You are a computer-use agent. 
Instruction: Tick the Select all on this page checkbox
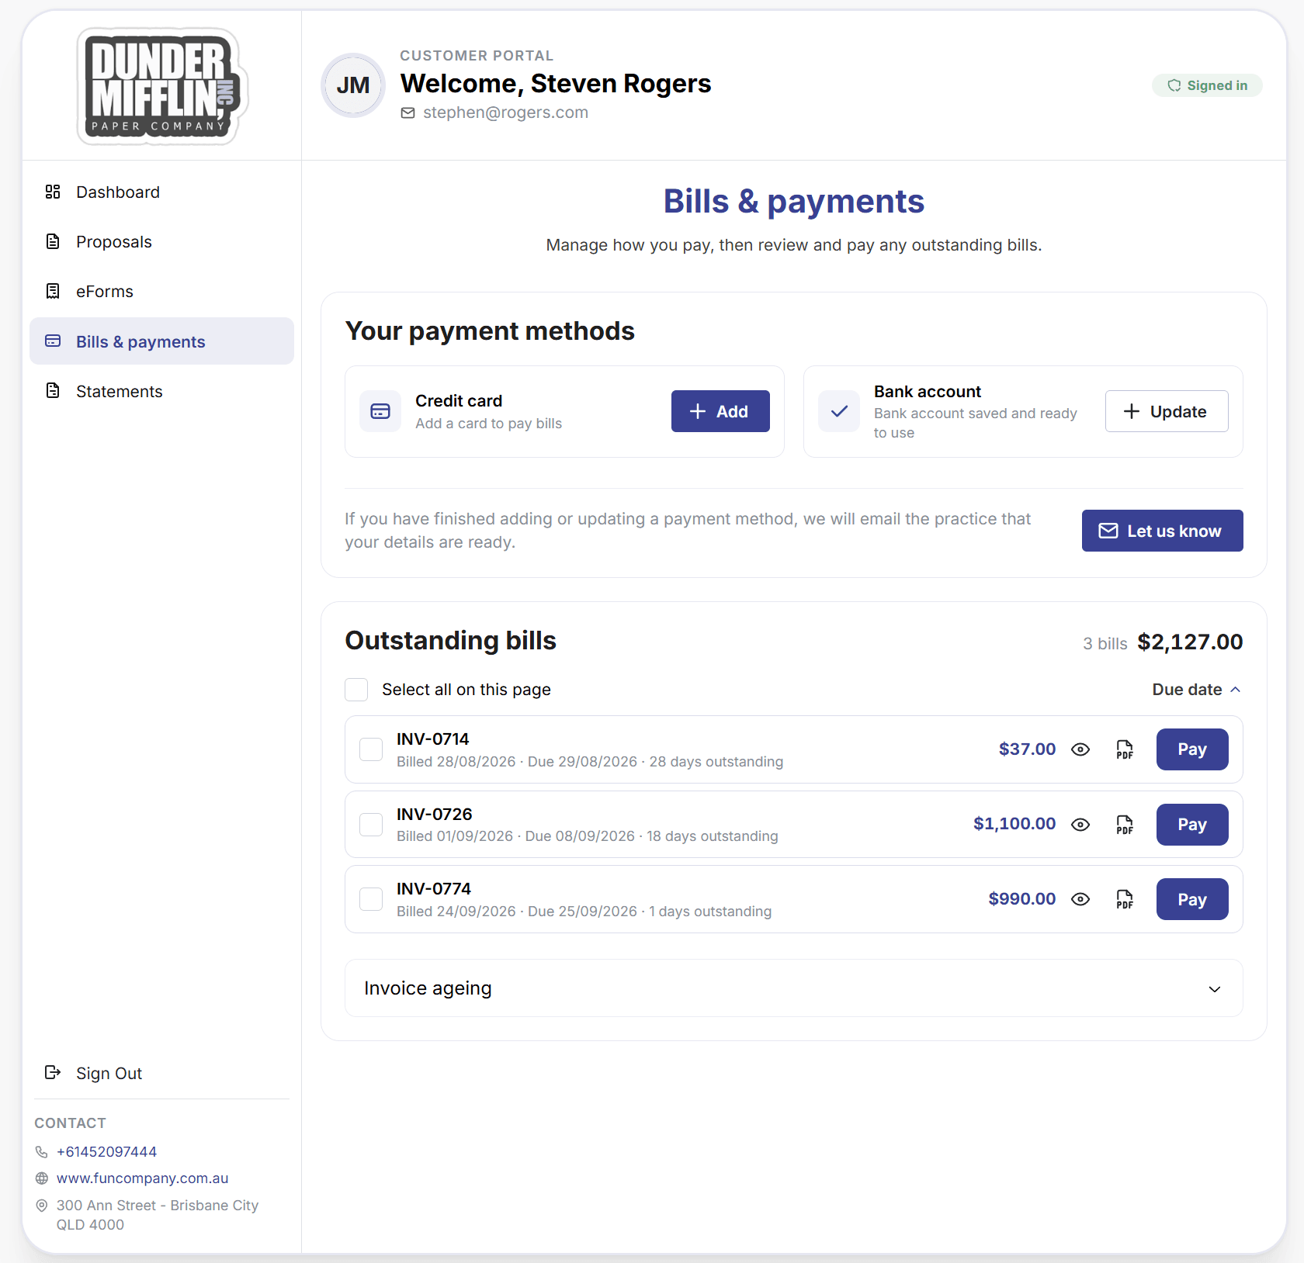pyautogui.click(x=356, y=690)
